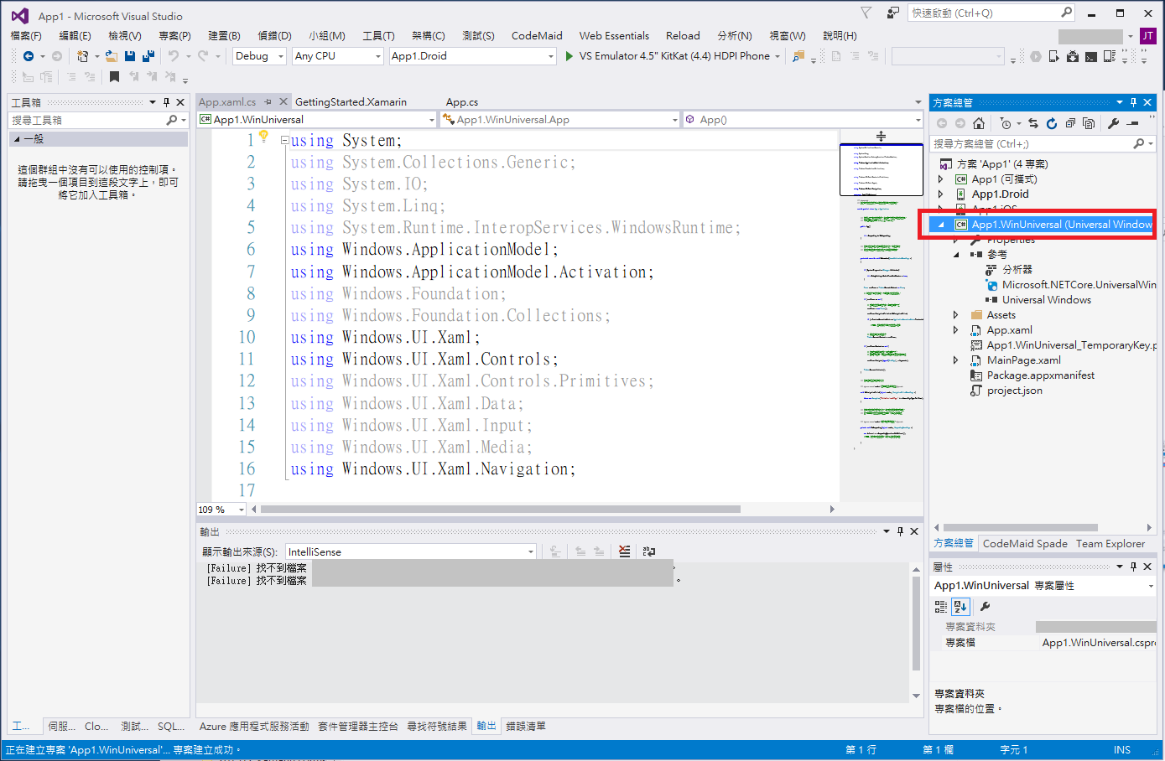Open the Android device manager icon
The height and width of the screenshot is (761, 1165).
1053,56
